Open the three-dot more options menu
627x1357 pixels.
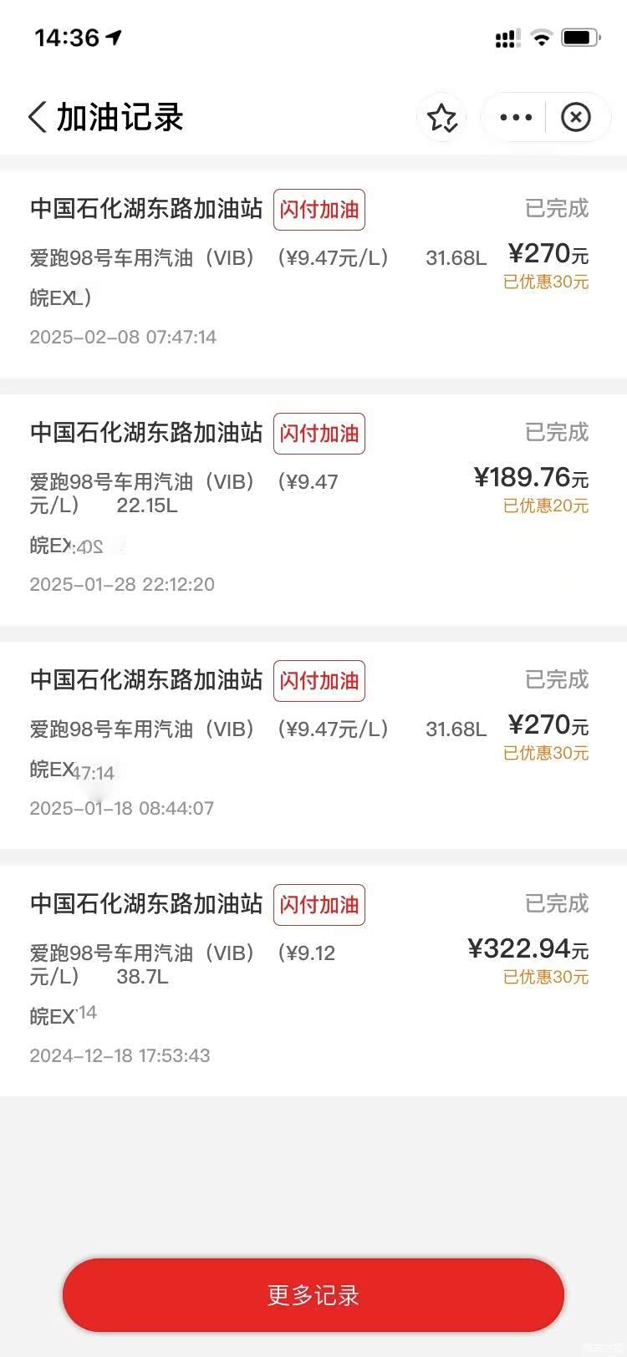pos(515,118)
